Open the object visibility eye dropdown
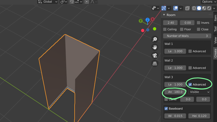Viewport: 217px width, 122px height. coord(155,8)
